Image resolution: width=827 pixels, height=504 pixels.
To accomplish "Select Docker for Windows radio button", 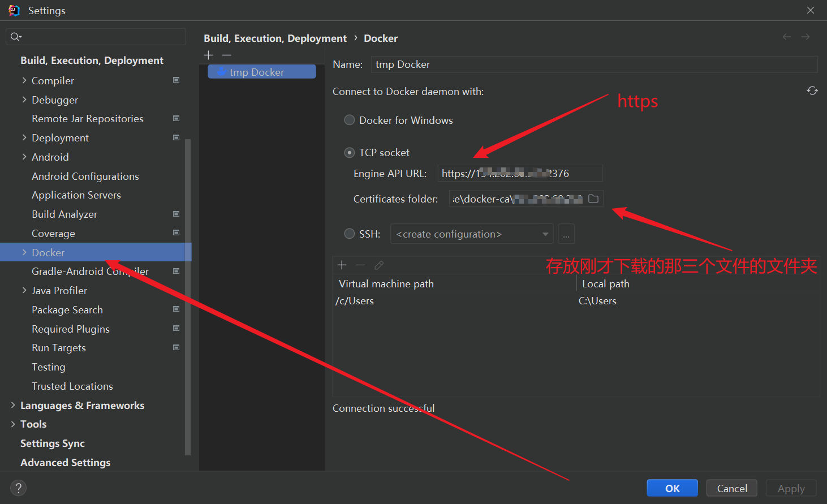I will (350, 120).
